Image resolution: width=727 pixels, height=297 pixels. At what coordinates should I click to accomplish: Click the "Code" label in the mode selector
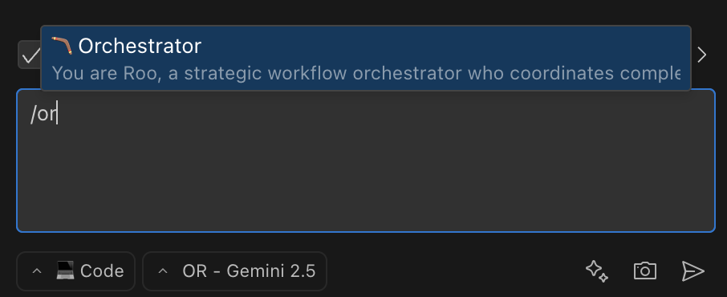point(102,271)
